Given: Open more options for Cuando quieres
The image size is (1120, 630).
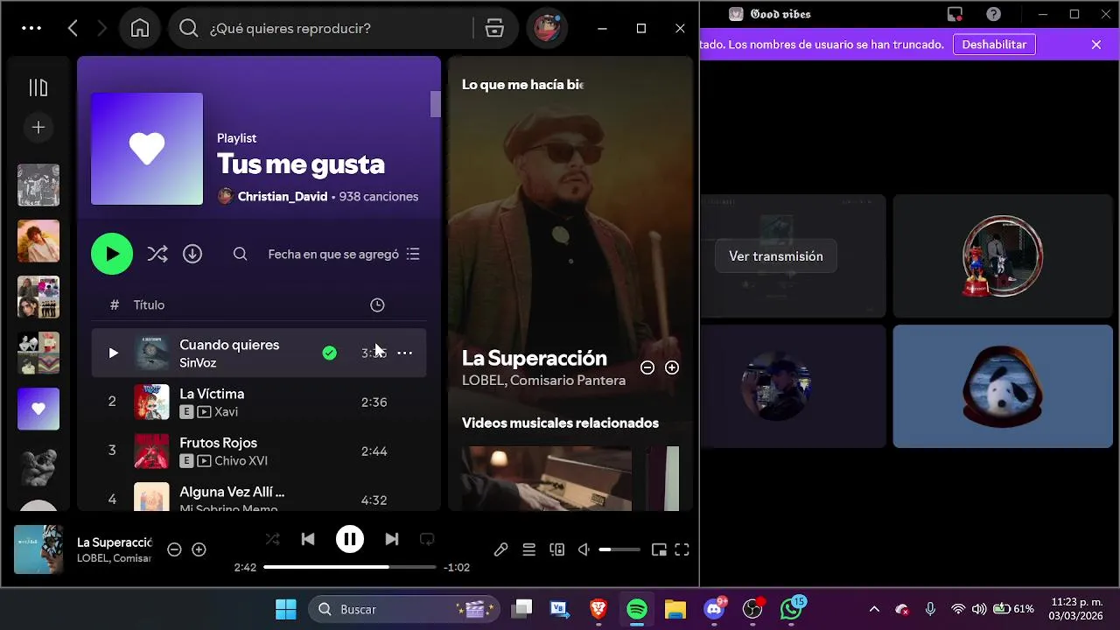Looking at the screenshot, I should (405, 353).
